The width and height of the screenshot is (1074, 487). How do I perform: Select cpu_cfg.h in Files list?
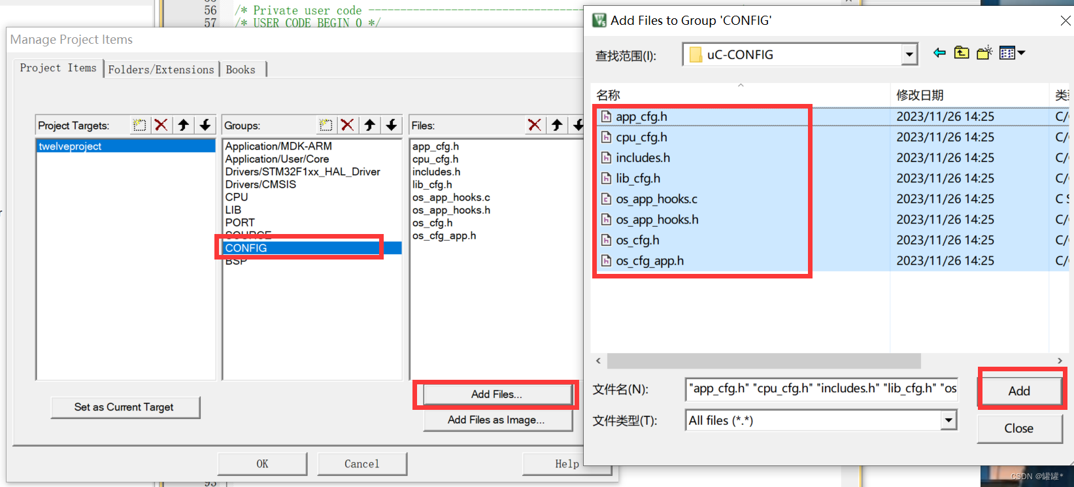(435, 159)
